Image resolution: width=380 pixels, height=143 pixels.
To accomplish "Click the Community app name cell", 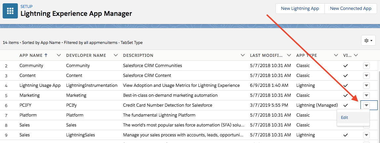I will click(31, 66).
